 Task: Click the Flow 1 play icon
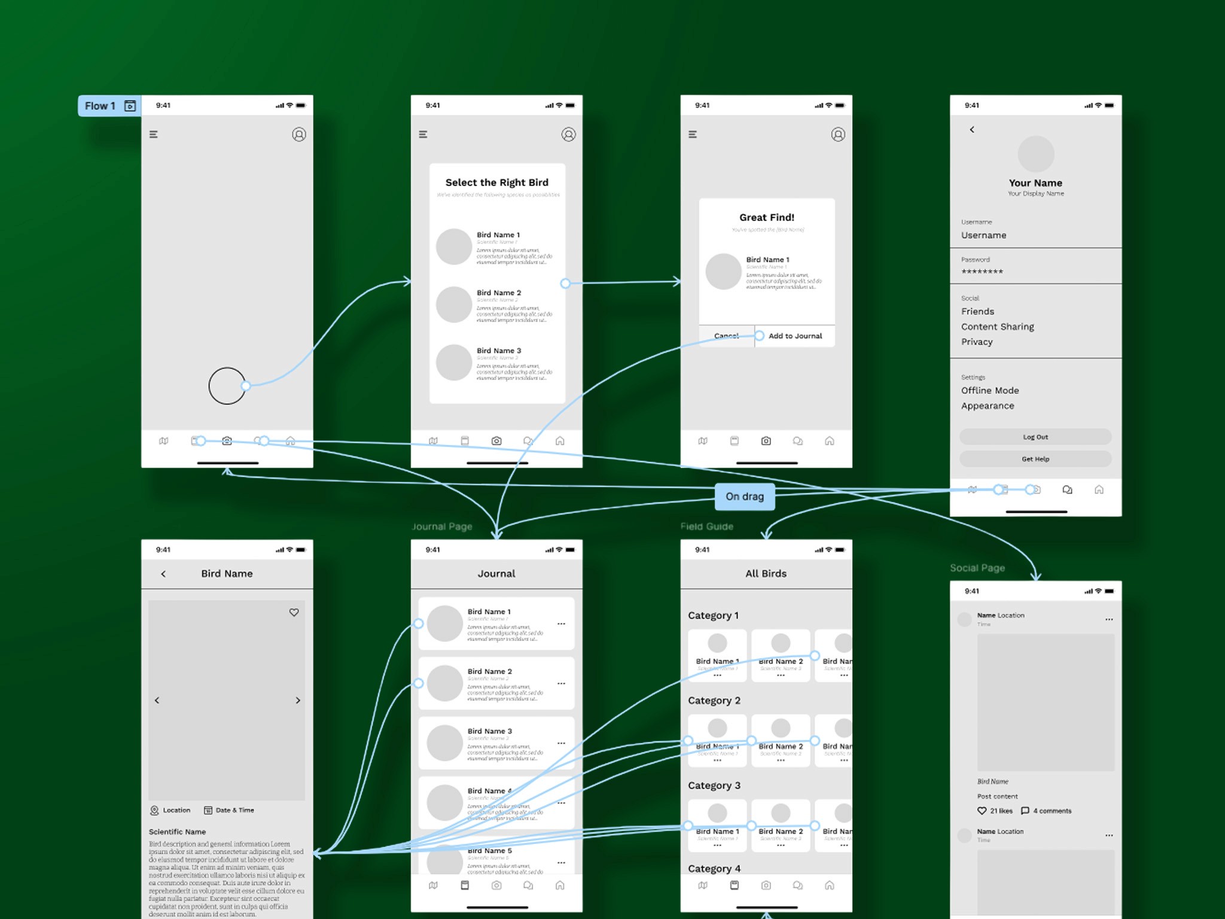click(x=130, y=106)
